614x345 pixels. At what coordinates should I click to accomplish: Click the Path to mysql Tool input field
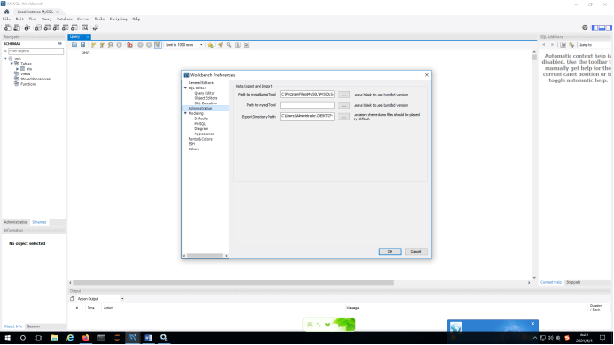(307, 105)
